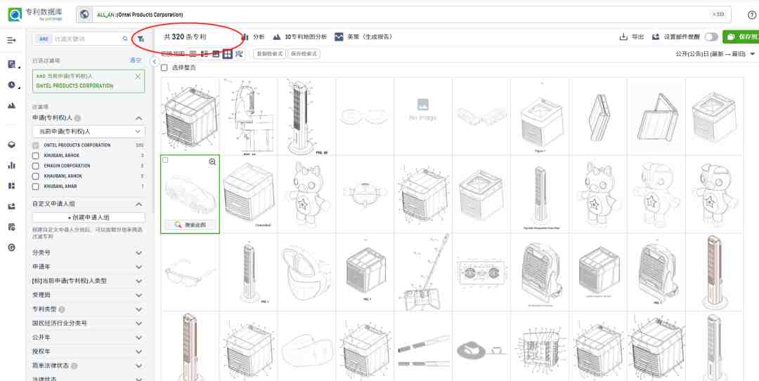
Task: Click the globe icon in search bar
Action: pyautogui.click(x=84, y=15)
